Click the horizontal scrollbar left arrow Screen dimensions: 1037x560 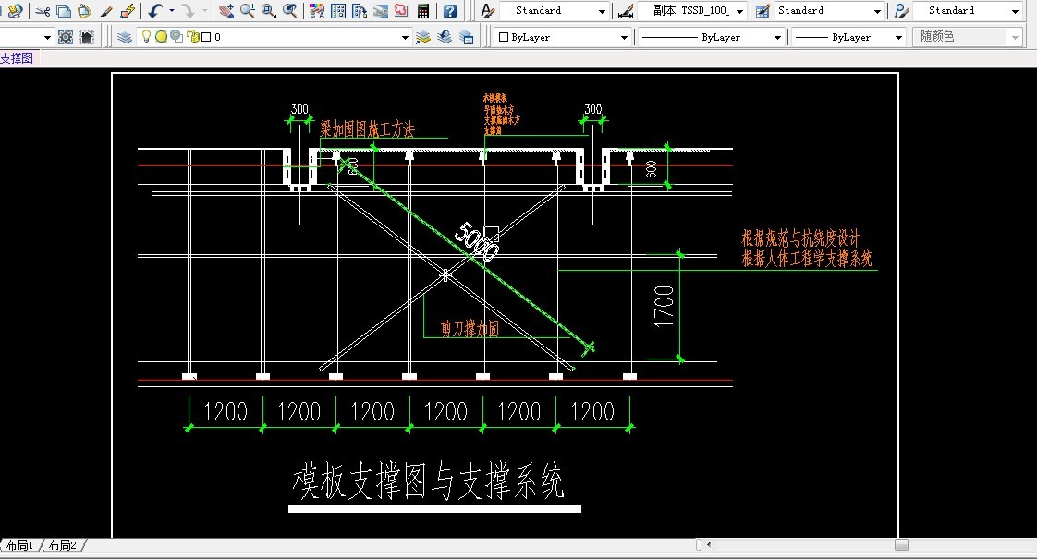tap(709, 545)
